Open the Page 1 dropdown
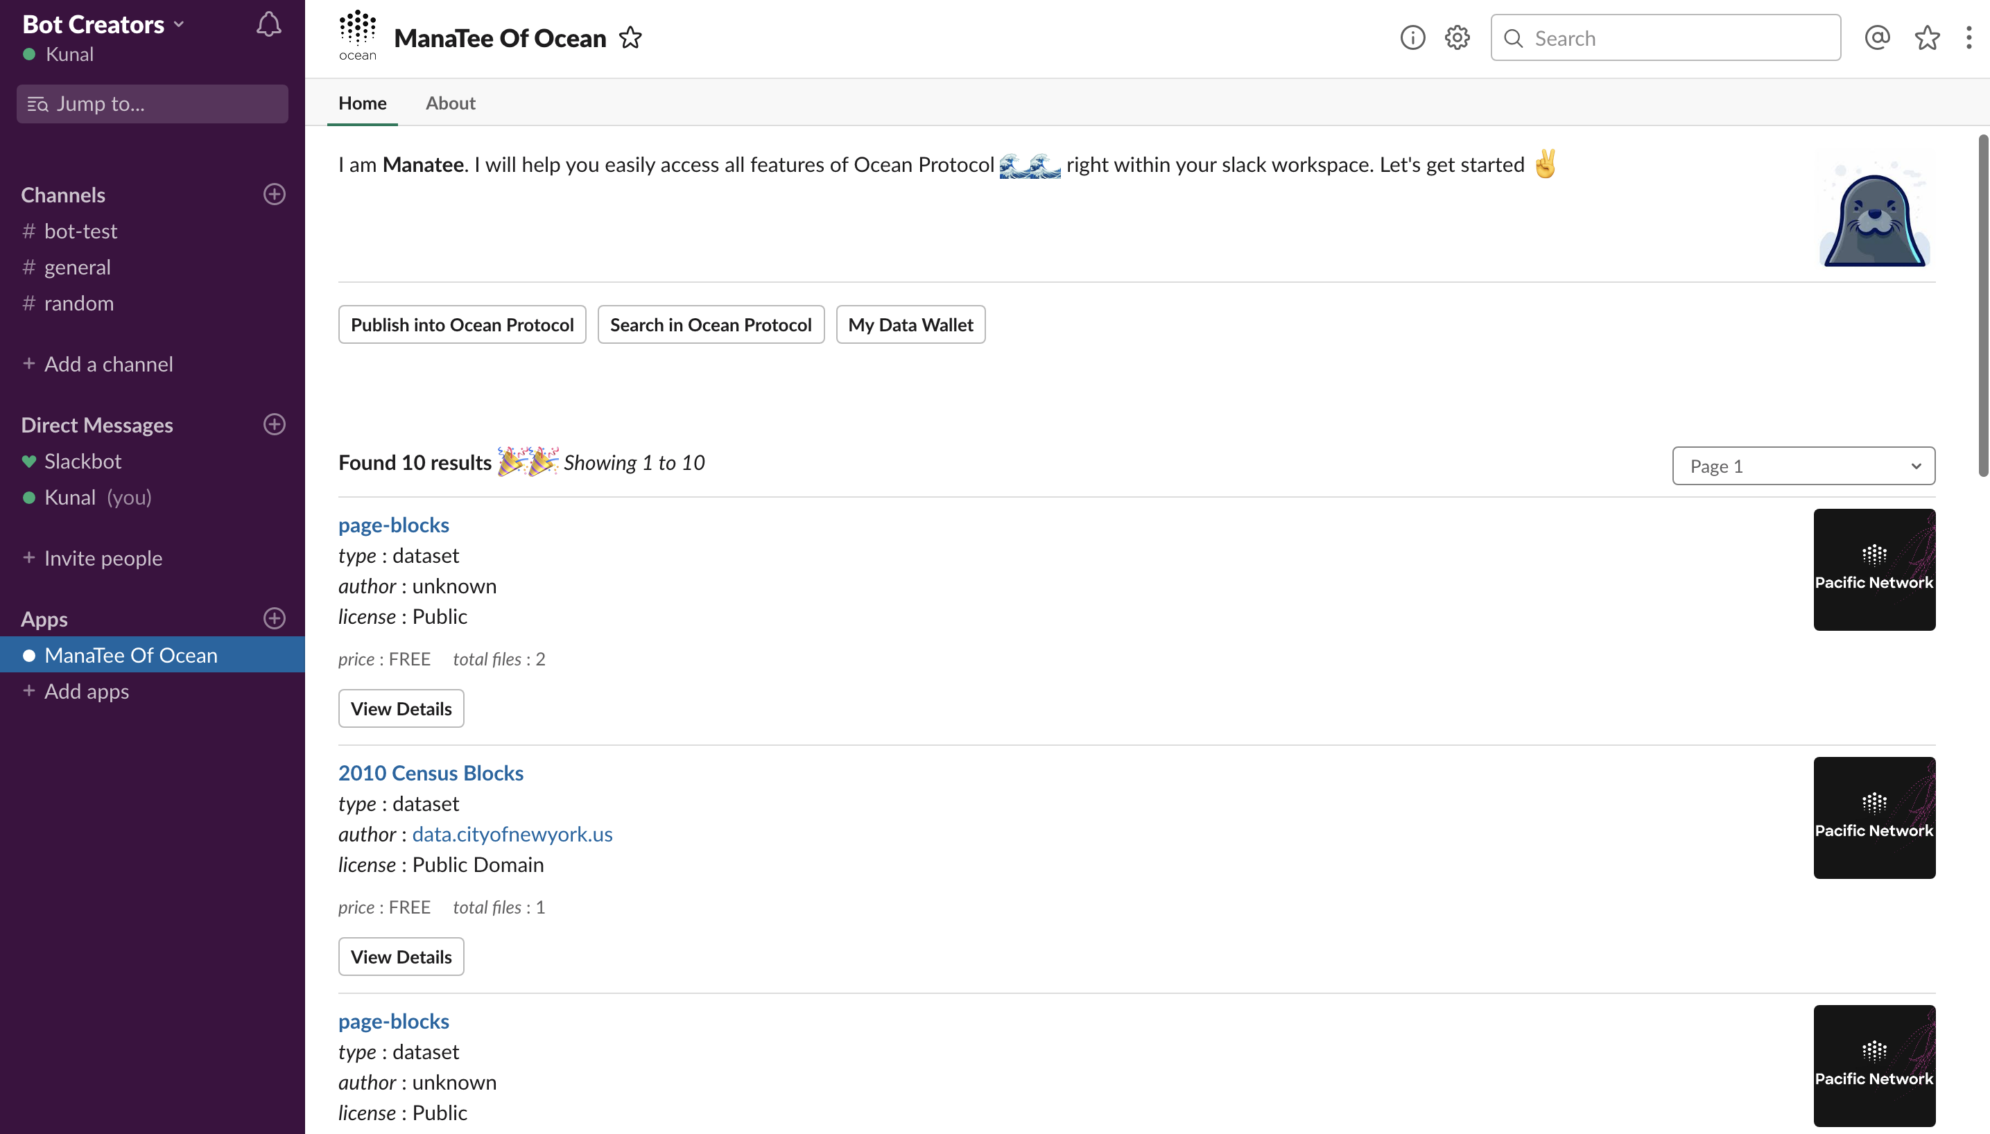This screenshot has width=1990, height=1134. click(x=1803, y=466)
